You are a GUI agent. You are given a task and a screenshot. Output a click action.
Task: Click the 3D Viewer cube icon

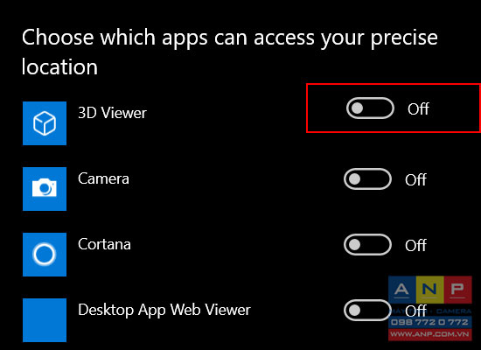pos(45,123)
